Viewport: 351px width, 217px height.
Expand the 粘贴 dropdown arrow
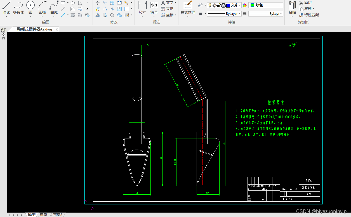click(x=292, y=16)
